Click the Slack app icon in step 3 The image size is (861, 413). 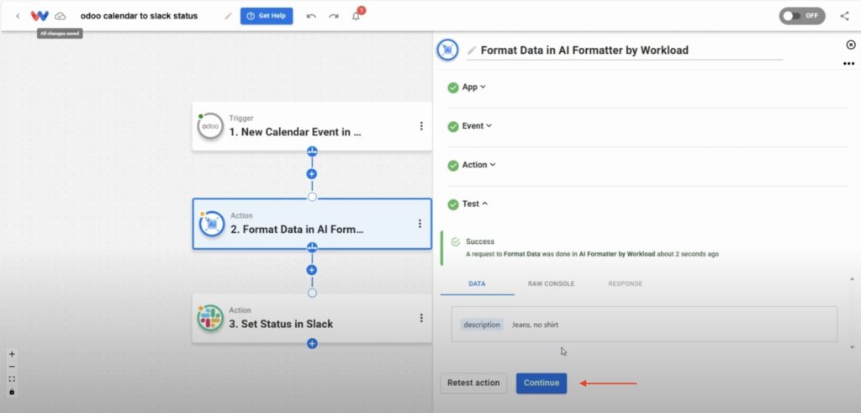click(x=210, y=318)
